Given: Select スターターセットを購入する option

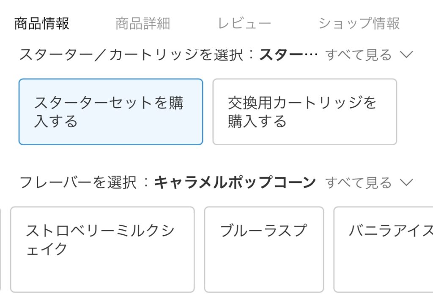Looking at the screenshot, I should click(x=110, y=112).
